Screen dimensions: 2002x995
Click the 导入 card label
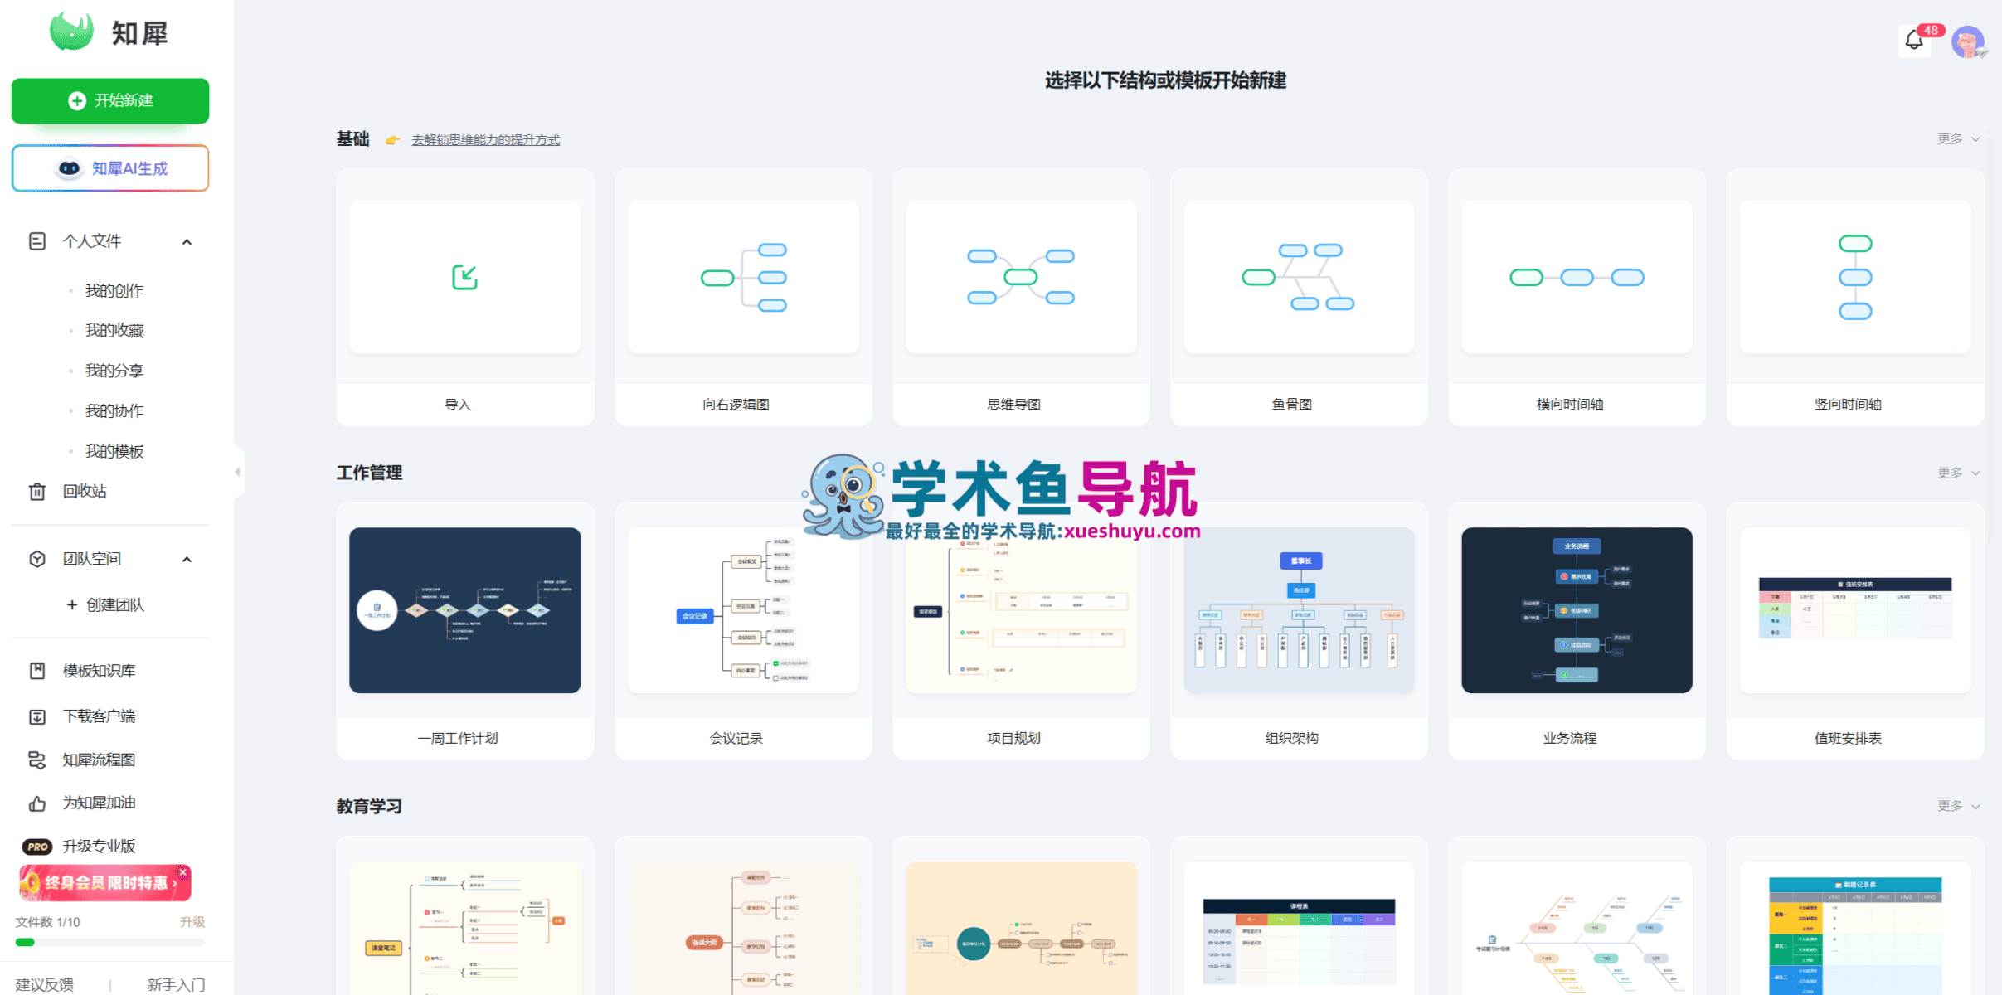click(x=458, y=405)
